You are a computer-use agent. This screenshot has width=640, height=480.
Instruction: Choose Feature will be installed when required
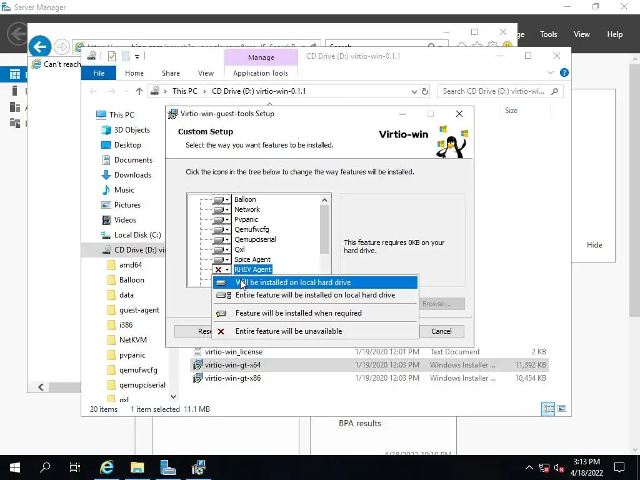316,313
